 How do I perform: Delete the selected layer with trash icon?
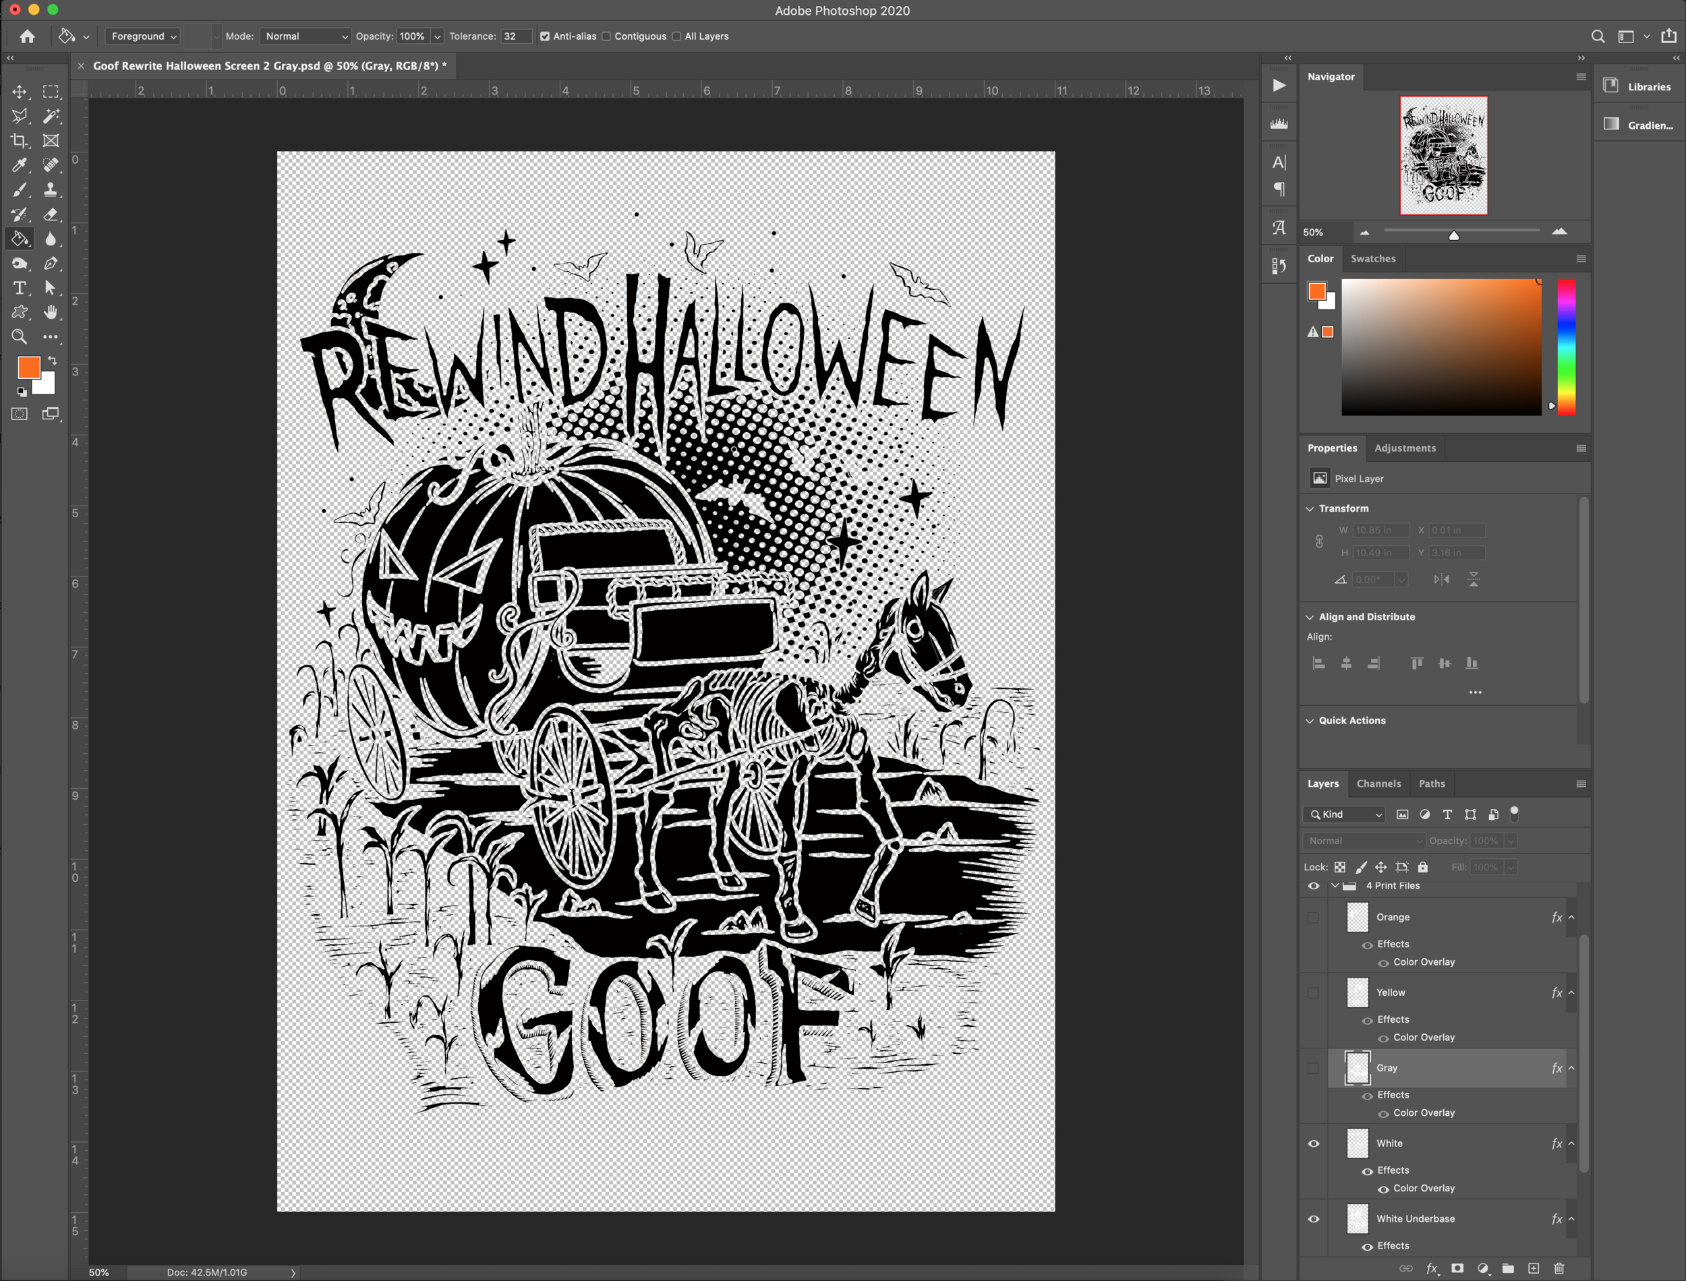(1559, 1269)
